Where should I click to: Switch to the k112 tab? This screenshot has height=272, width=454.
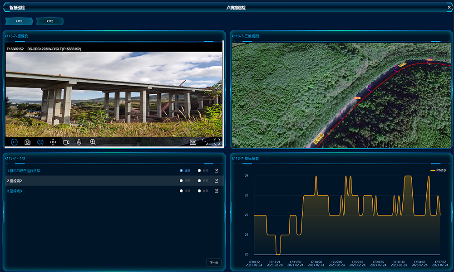(x=50, y=21)
